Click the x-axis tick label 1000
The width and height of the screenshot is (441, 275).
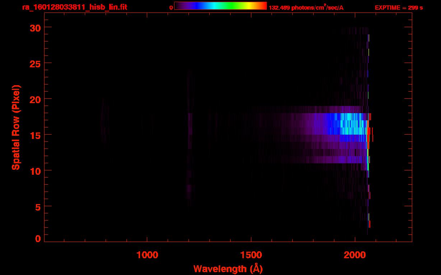pyautogui.click(x=147, y=255)
